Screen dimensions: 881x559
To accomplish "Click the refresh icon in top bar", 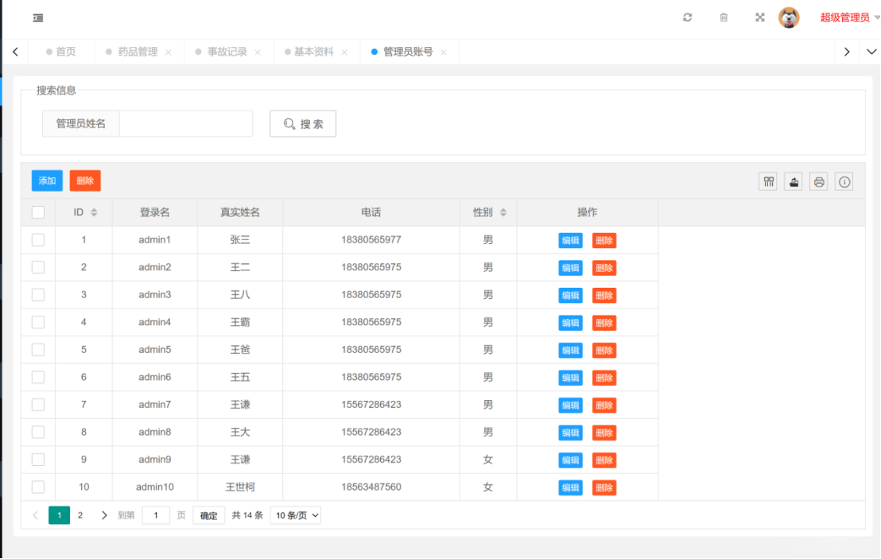I will coord(688,17).
